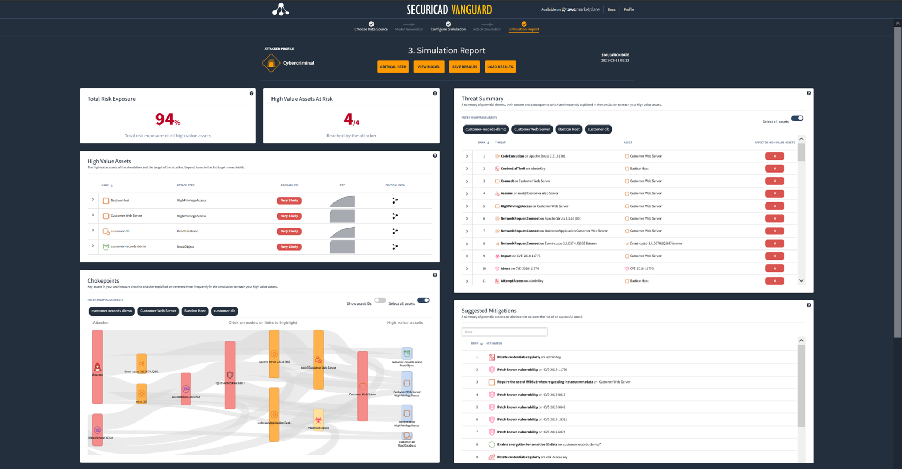Click Rotate credentials icon for adminKey mitigation
Viewport: 902px width, 469px height.
click(492, 357)
